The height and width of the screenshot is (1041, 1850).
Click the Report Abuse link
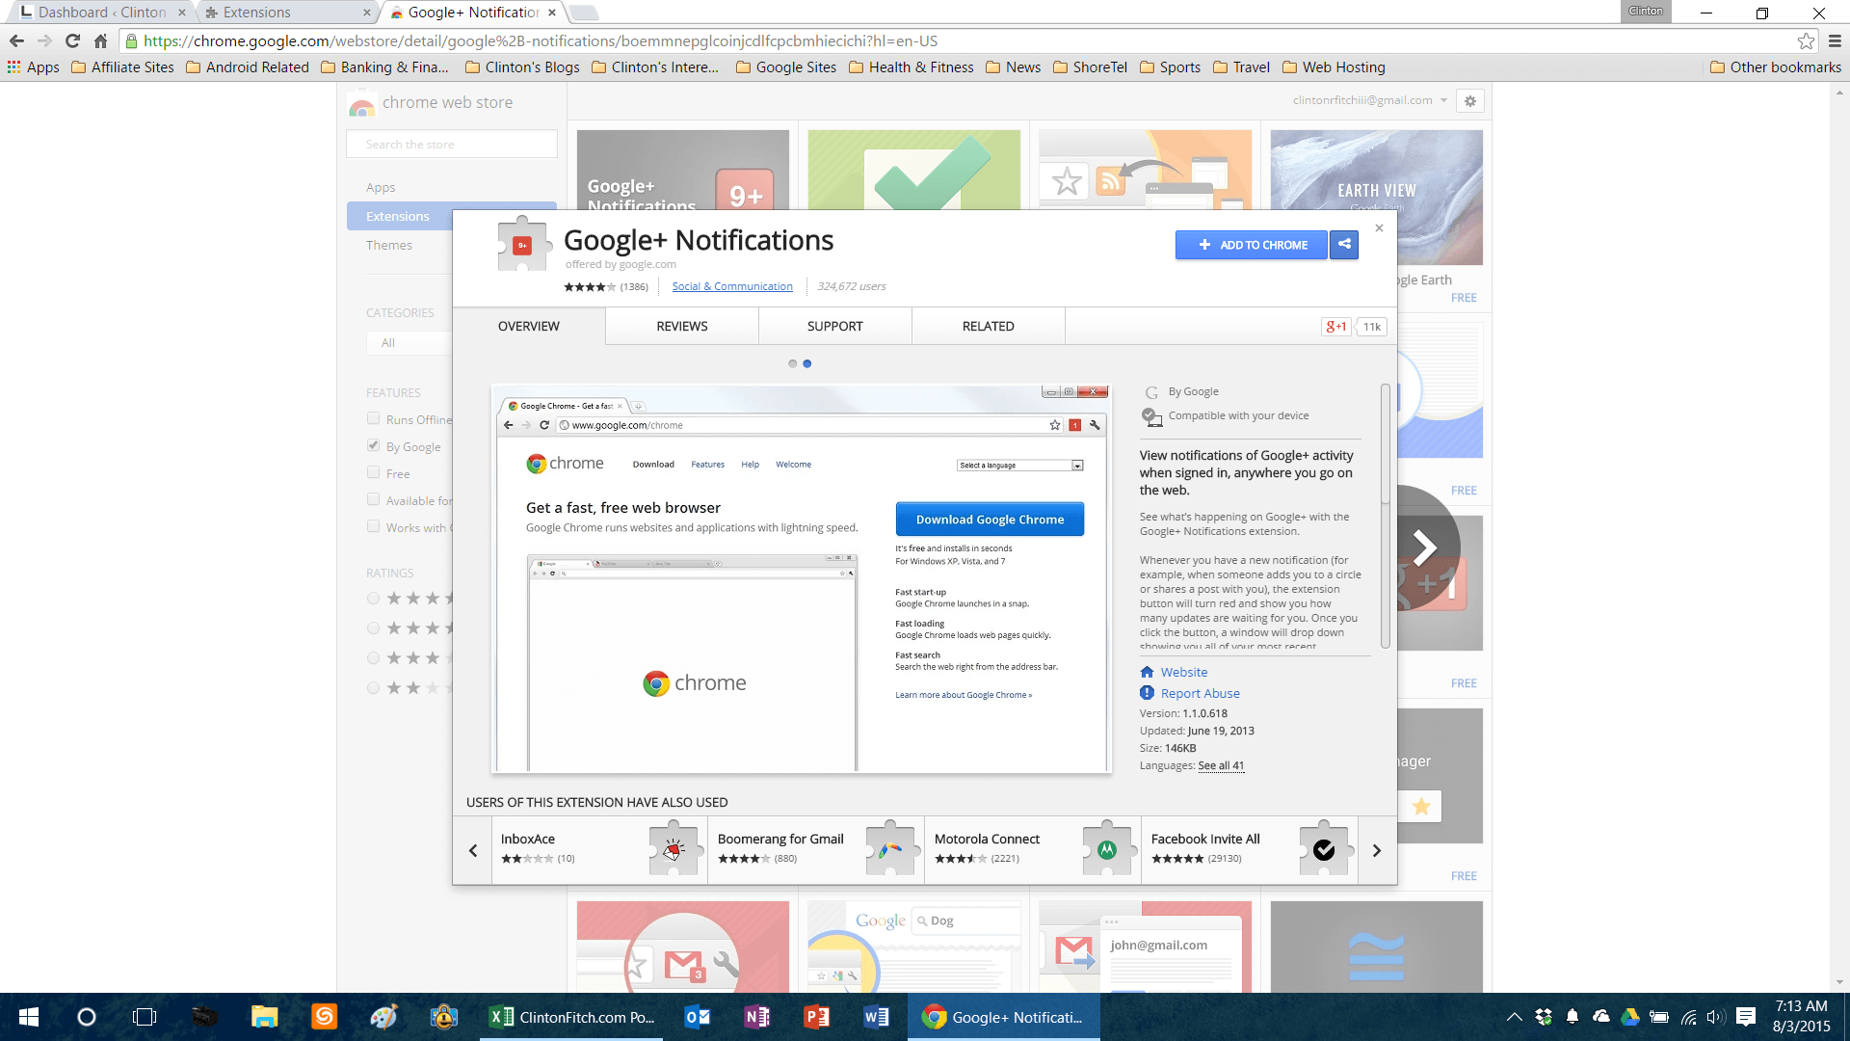1201,693
